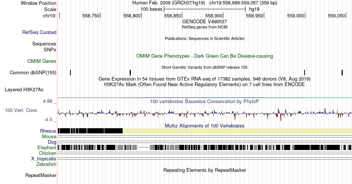Click the Publications: Sequences in Scientific Articles title
Screen dimensions: 352x184
click(x=205, y=38)
